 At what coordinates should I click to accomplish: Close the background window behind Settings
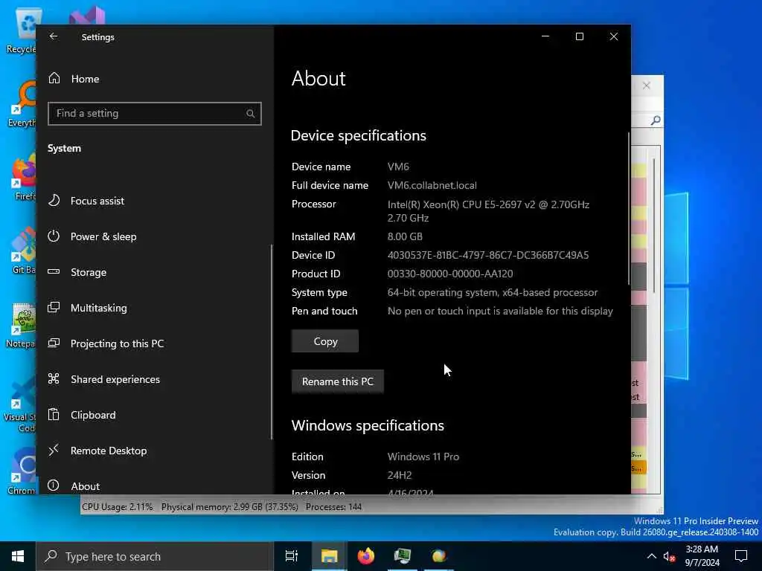(x=647, y=86)
